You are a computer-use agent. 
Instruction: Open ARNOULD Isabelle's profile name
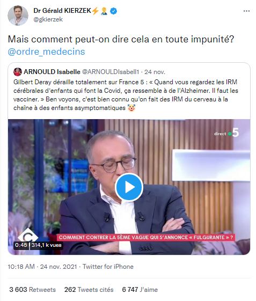52,72
